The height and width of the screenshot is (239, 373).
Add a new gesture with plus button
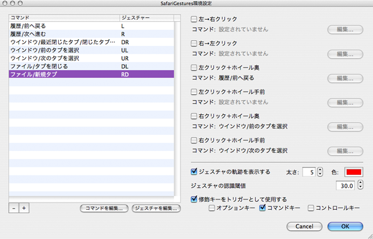click(x=24, y=208)
